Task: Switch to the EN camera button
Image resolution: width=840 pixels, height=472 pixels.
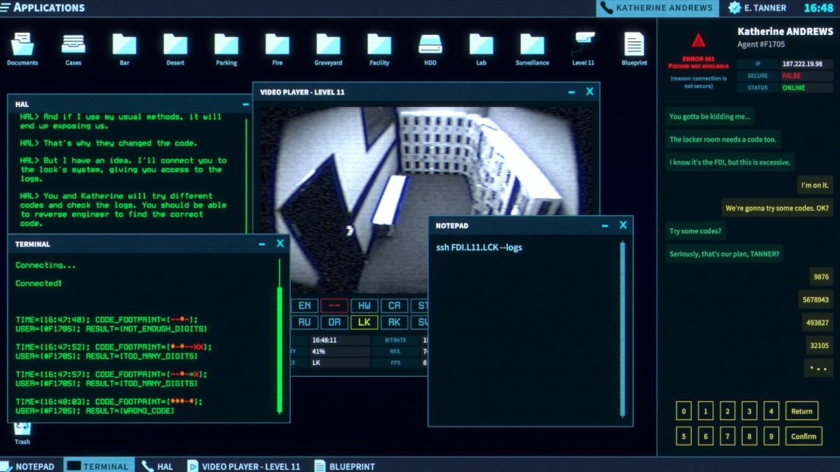Action: click(304, 306)
